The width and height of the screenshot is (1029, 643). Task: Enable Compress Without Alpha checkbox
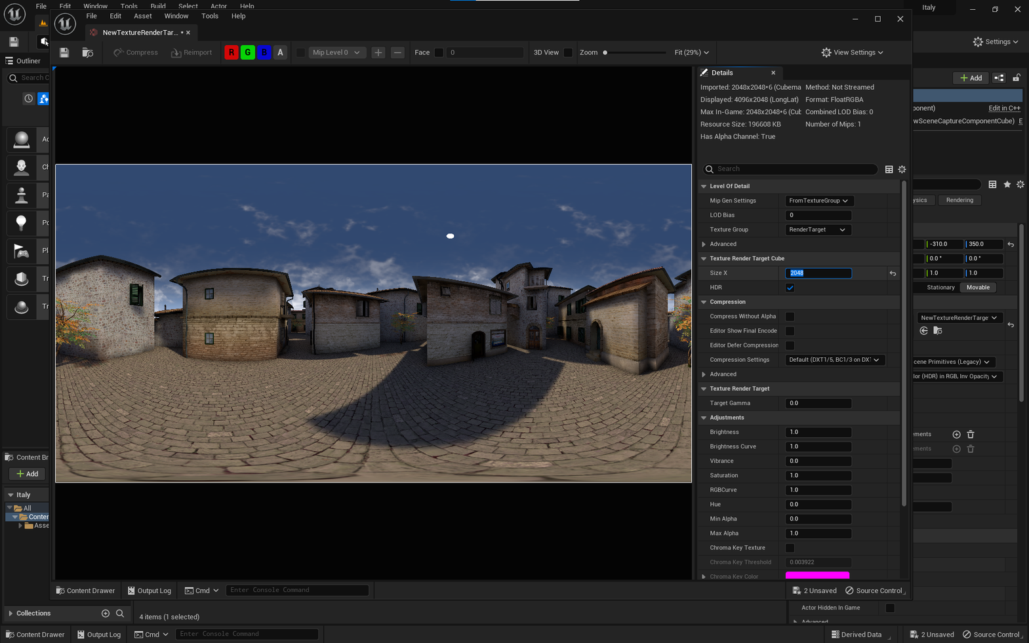click(x=790, y=317)
